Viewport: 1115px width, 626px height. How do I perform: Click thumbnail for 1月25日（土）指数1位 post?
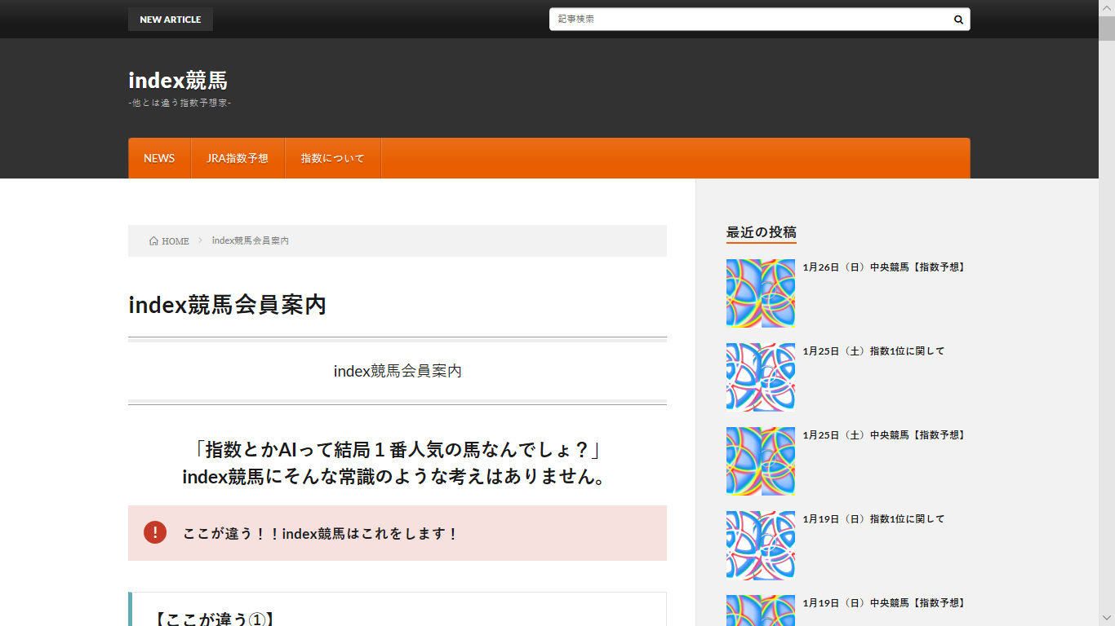tap(761, 377)
